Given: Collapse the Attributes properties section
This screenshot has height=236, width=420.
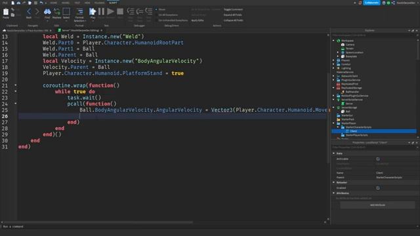Looking at the screenshot, I should tap(334, 193).
